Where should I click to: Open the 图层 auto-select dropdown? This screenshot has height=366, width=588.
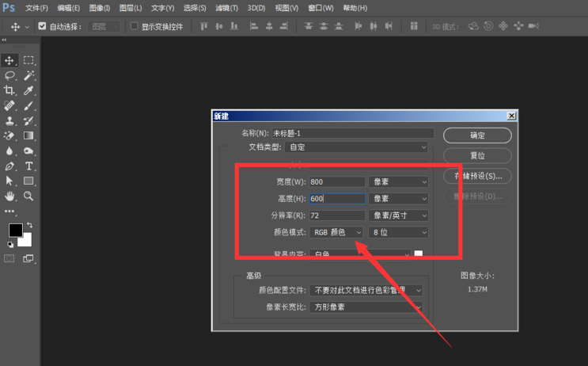click(x=104, y=26)
